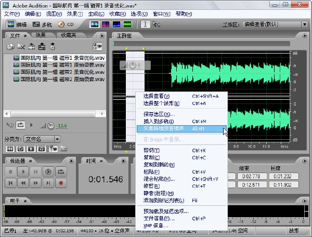Screen dimensions: 312x237
Task: Select file 国际肌肉 第一辑 磁带2 录音优化.wav
Action: 59,72
